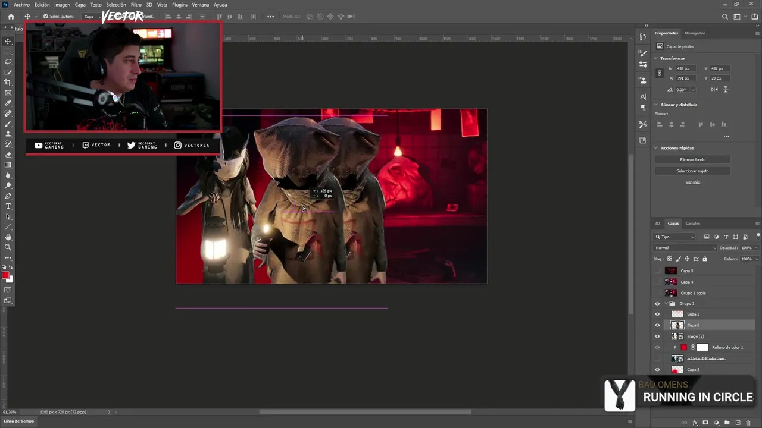Open the Relleno value dropdown arrow
The width and height of the screenshot is (762, 428).
(757, 259)
